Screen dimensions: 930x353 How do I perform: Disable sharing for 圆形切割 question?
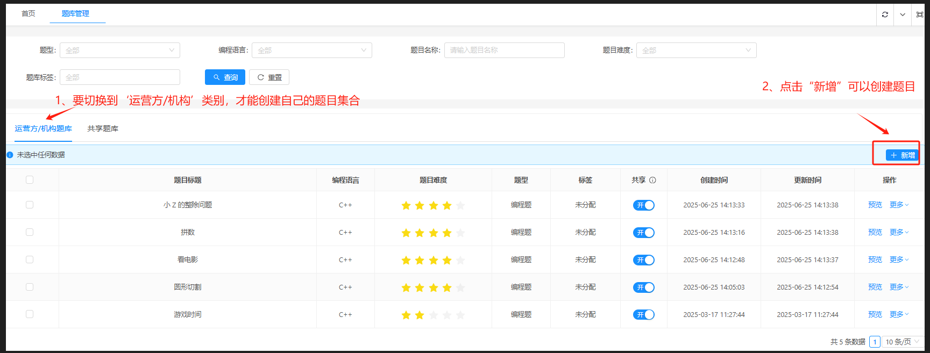tap(643, 287)
